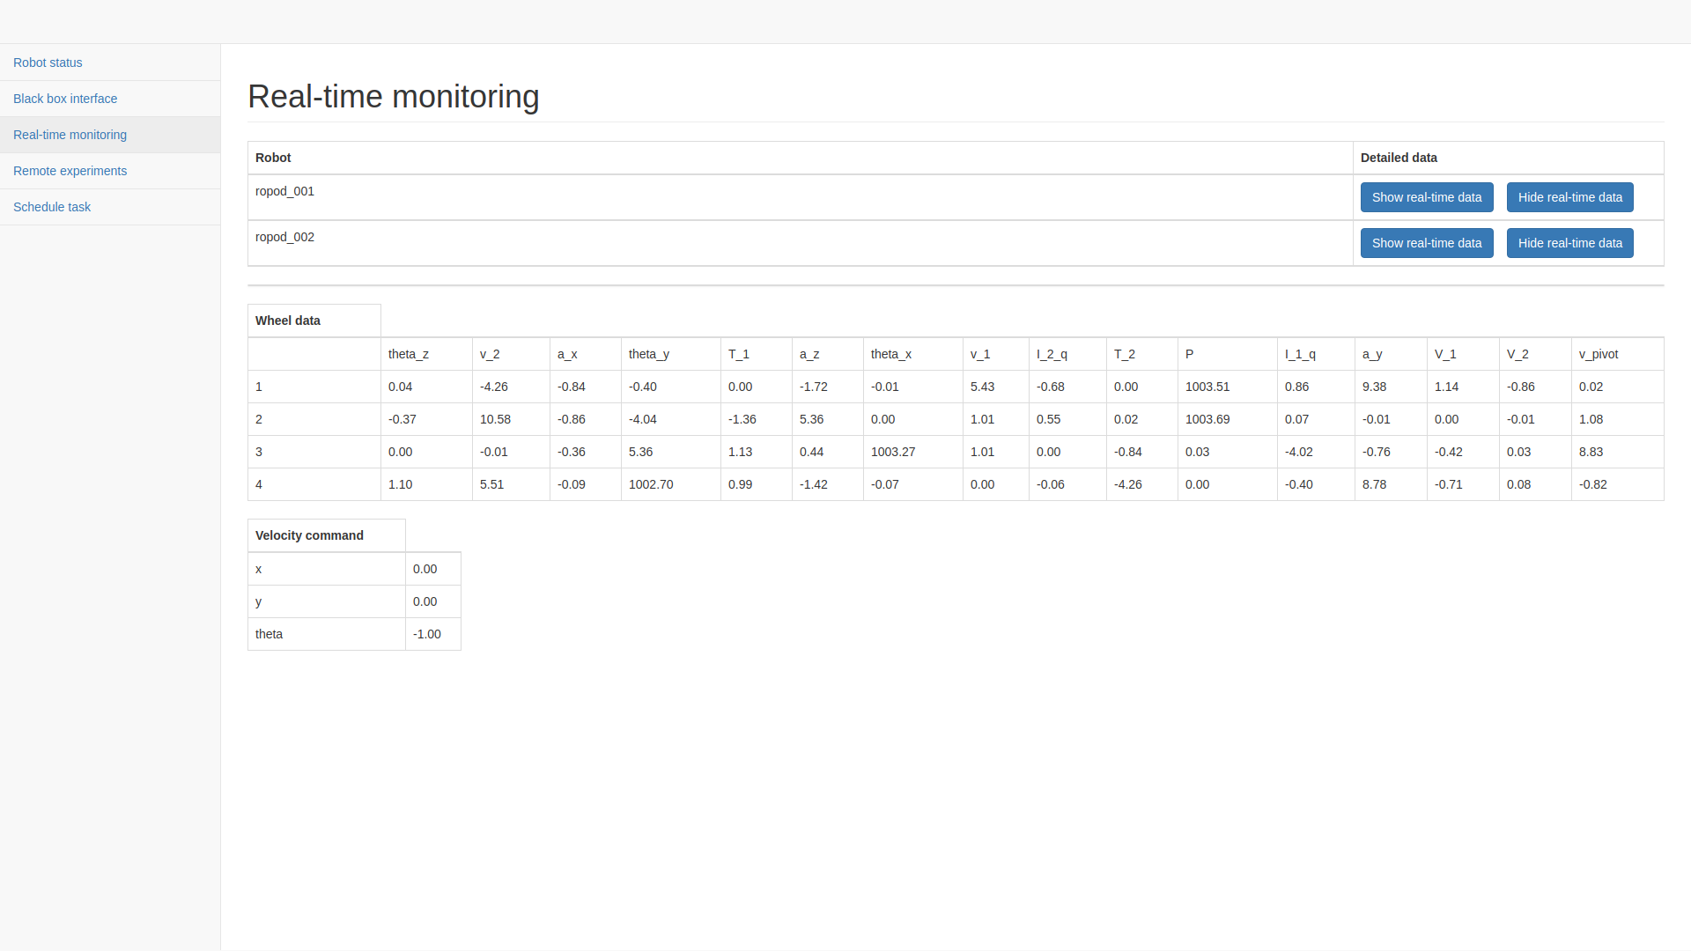
Task: Click the theta velocity value -1.00
Action: [x=427, y=634]
